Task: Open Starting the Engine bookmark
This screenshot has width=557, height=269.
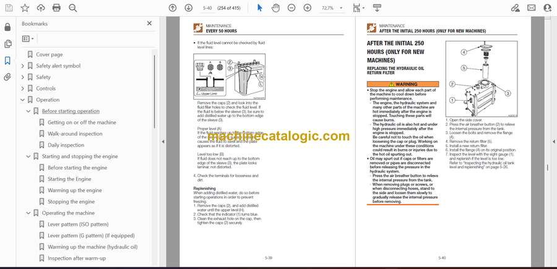Action: [x=69, y=179]
